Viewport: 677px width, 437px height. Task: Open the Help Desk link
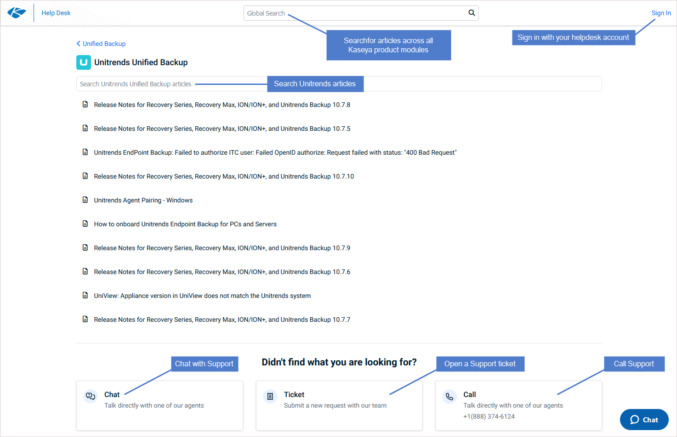tap(56, 13)
